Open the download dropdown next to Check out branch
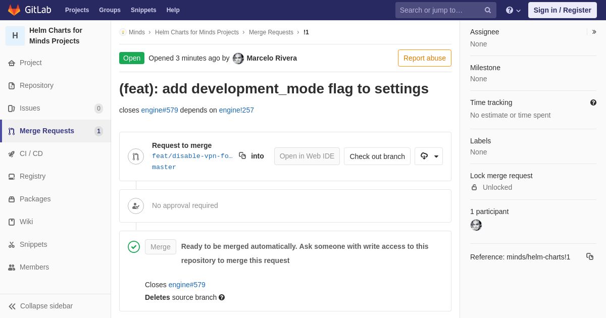606x318 pixels. pyautogui.click(x=429, y=156)
